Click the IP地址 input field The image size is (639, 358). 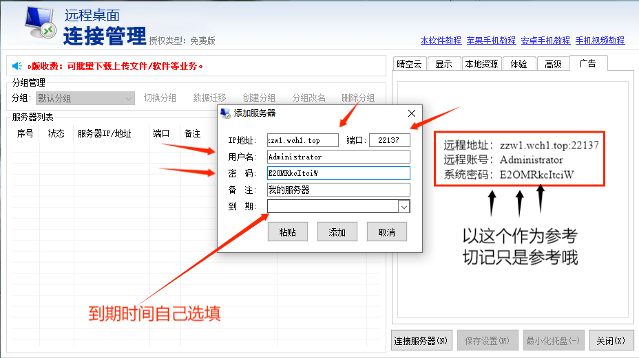point(303,140)
